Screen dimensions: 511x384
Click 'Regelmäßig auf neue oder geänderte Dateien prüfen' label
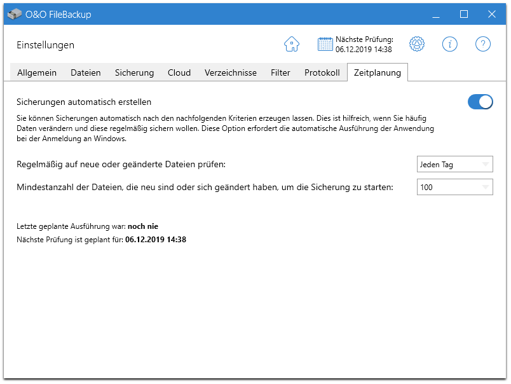click(121, 164)
